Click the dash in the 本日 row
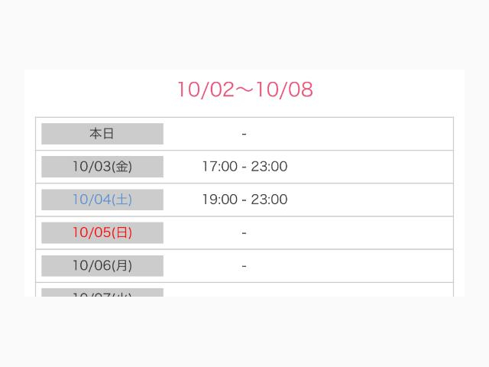Viewport: 489px width, 367px height. point(244,134)
